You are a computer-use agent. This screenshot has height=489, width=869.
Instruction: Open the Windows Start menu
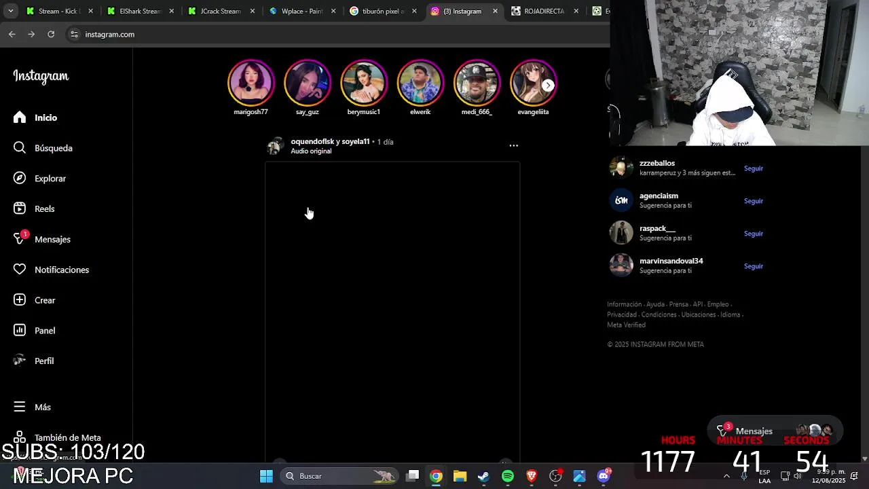click(x=266, y=476)
